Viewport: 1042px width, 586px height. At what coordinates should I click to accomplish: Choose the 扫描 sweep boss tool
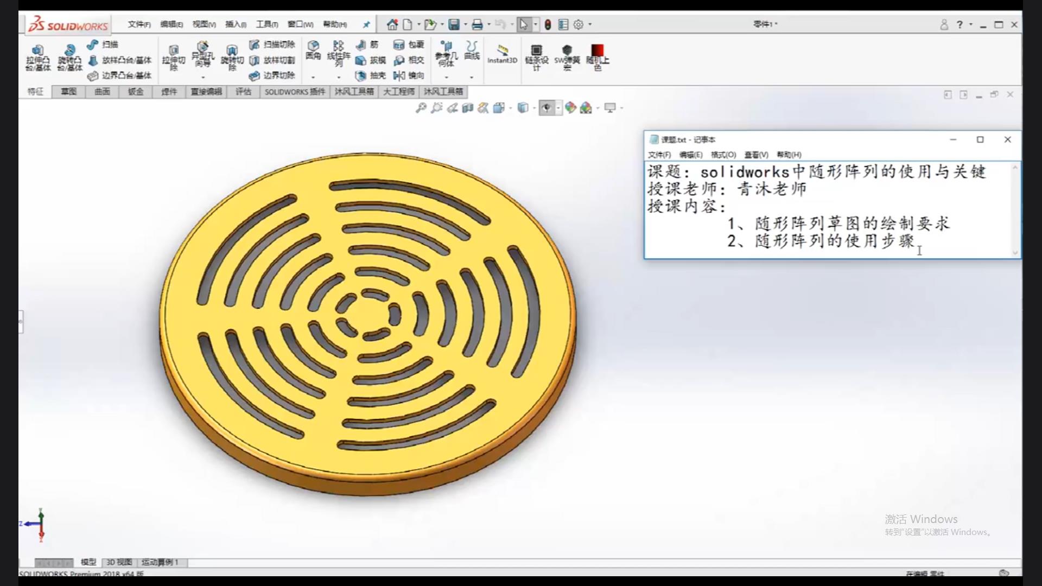coord(103,44)
